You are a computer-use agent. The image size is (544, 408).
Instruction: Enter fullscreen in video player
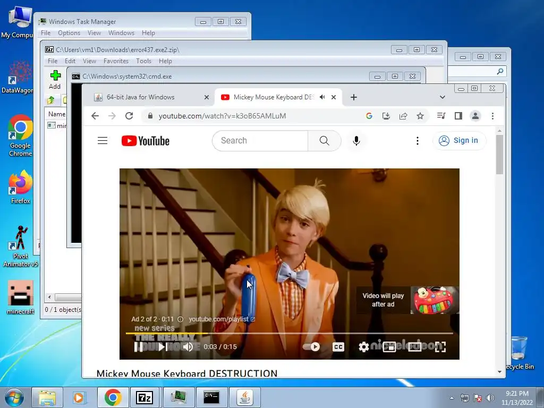point(440,346)
